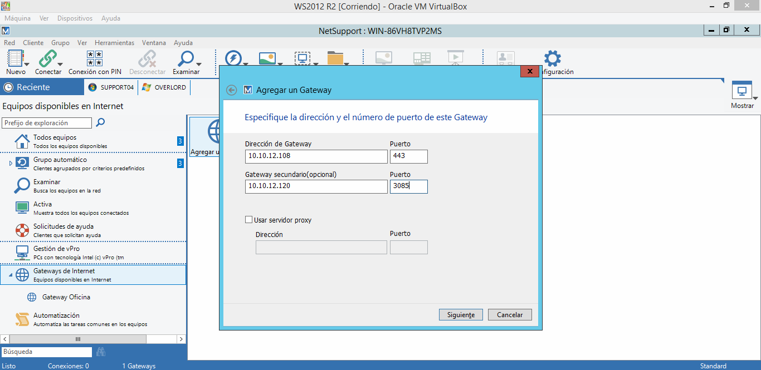Click the folder toolbar icon
Image resolution: width=761 pixels, height=370 pixels.
pos(335,58)
